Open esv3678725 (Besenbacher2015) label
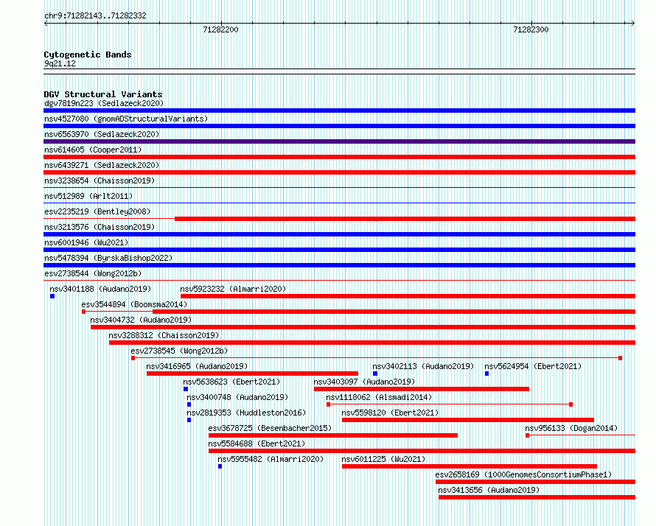 click(x=270, y=428)
